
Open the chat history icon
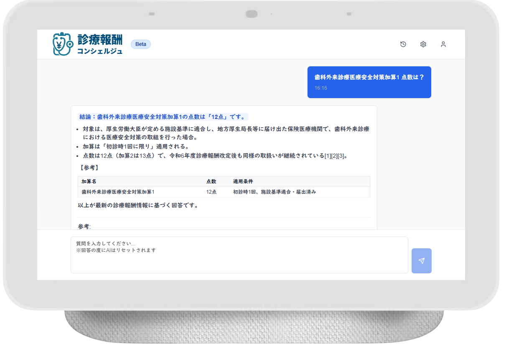(x=403, y=44)
